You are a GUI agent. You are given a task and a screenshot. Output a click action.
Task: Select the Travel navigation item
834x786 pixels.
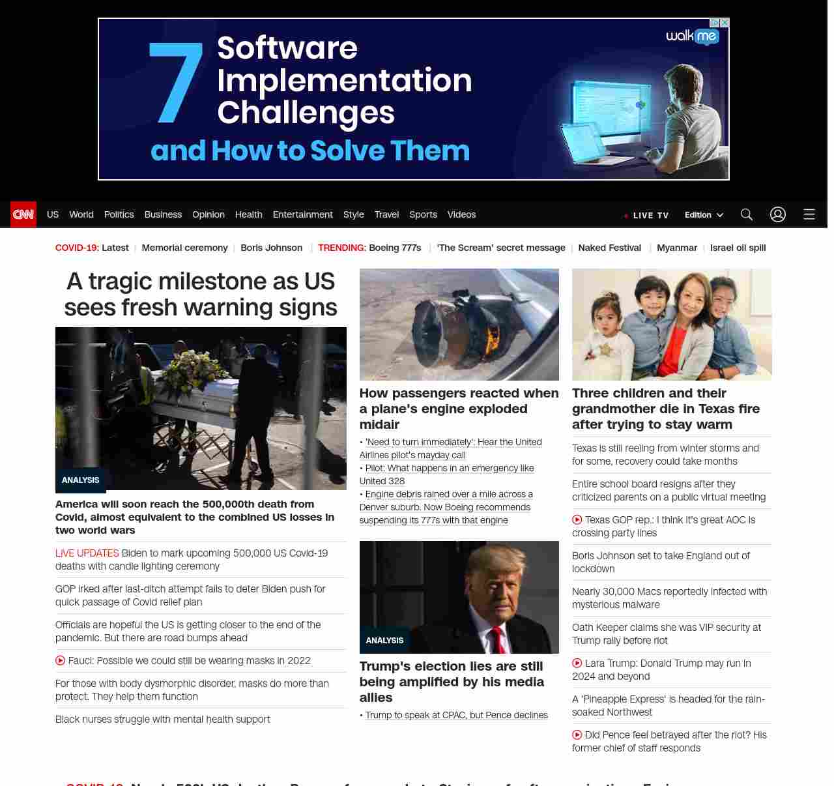click(x=386, y=214)
